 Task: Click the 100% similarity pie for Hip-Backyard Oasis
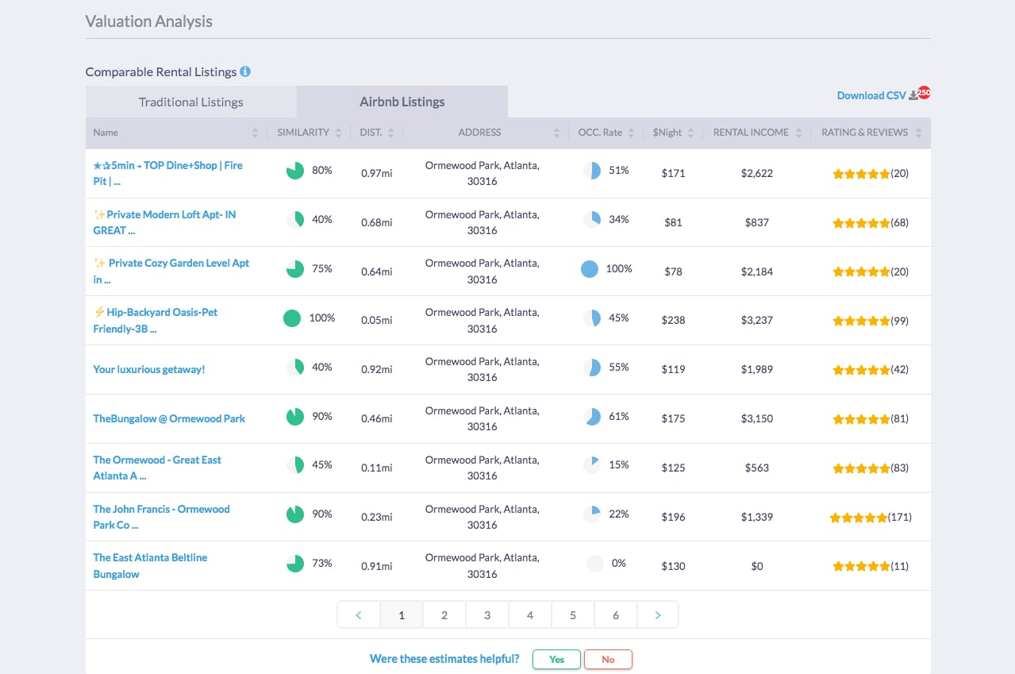pos(292,318)
